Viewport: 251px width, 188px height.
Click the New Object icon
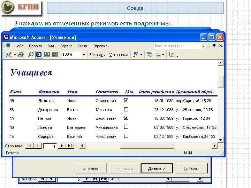158,55
